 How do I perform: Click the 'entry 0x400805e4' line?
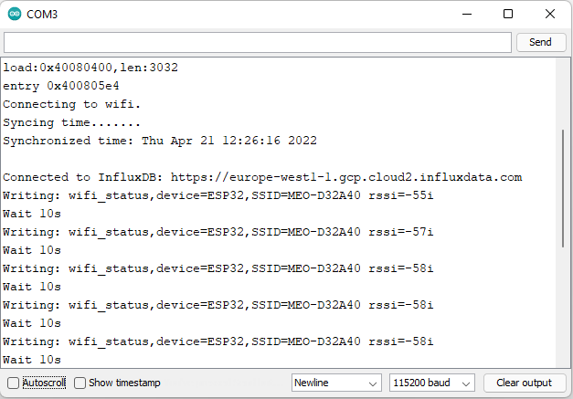[x=61, y=86]
